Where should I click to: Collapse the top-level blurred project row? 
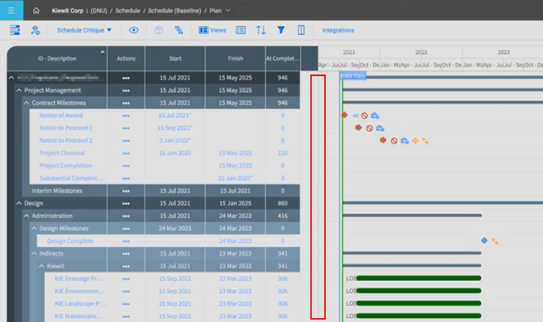tap(11, 78)
